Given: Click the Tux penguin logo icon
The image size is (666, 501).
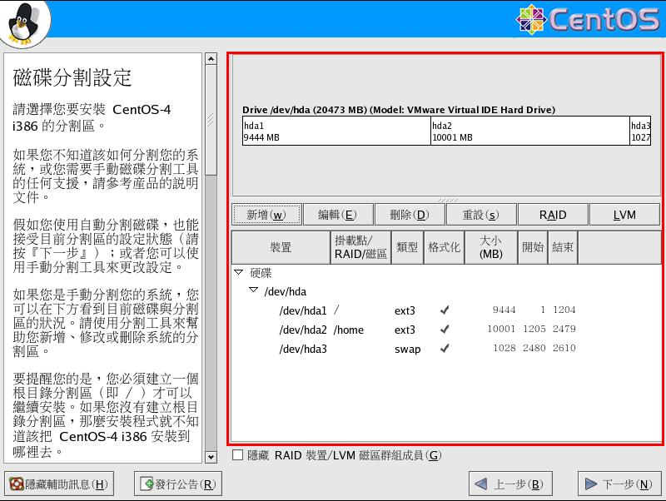Looking at the screenshot, I should coord(24,24).
